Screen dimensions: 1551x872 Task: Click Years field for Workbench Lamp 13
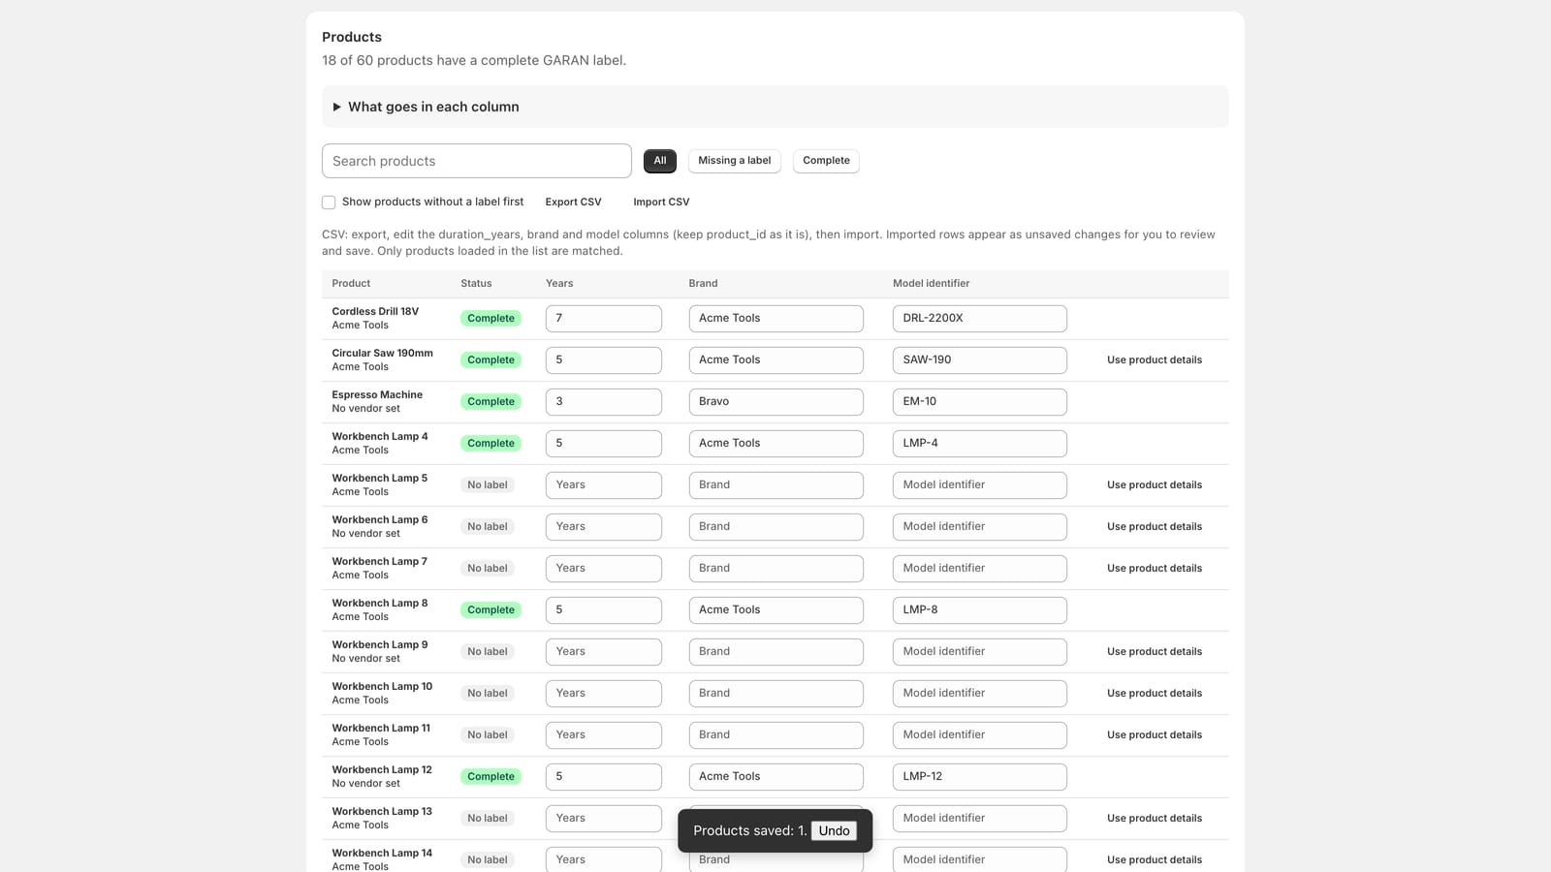click(x=603, y=819)
